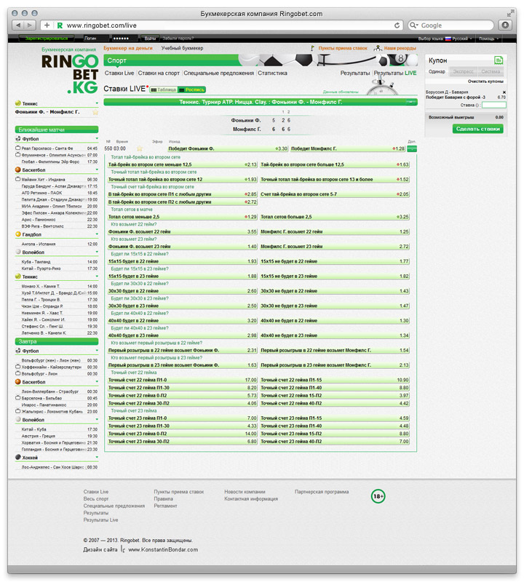The width and height of the screenshot is (524, 585).
Task: Click the podium icon beside Наши рекорды
Action: [378, 48]
